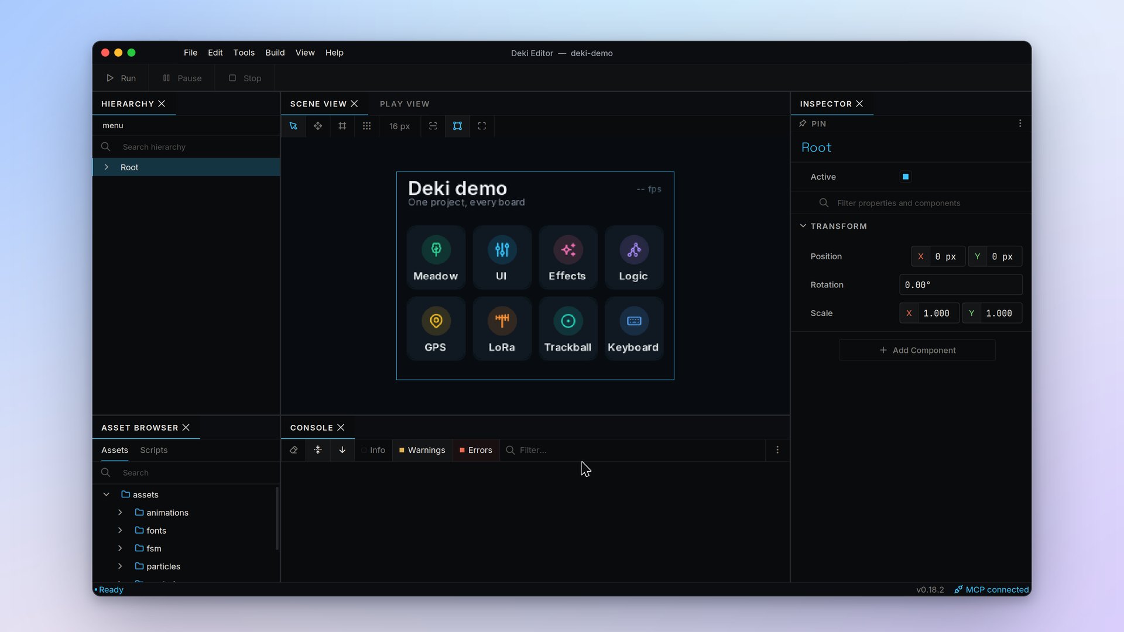Click the Trackball tile in scene
Screen dimensions: 1124x632
568,328
